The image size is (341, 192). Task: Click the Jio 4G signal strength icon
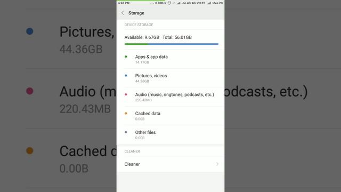[x=178, y=3]
